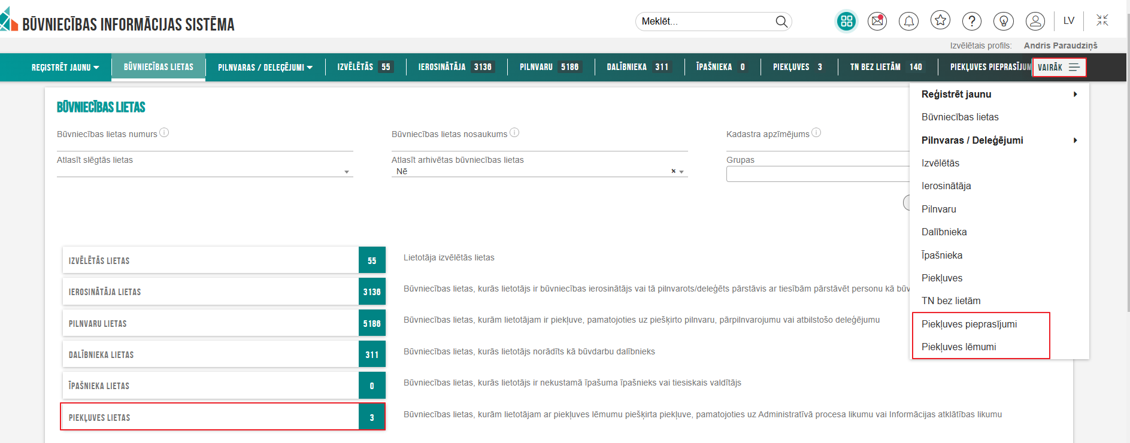Image resolution: width=1130 pixels, height=443 pixels.
Task: Expand Pilnvaras / Deleģējumi submenu in side menu
Action: [x=1075, y=140]
